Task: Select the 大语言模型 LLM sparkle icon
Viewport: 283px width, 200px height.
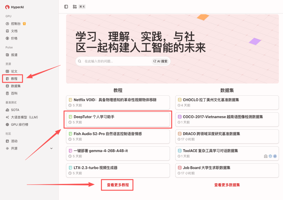Action: (7, 117)
